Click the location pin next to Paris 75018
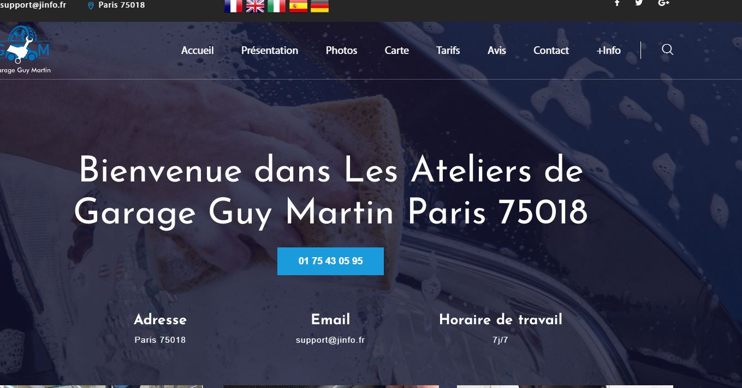Screen dimensions: 742x388 [91, 5]
